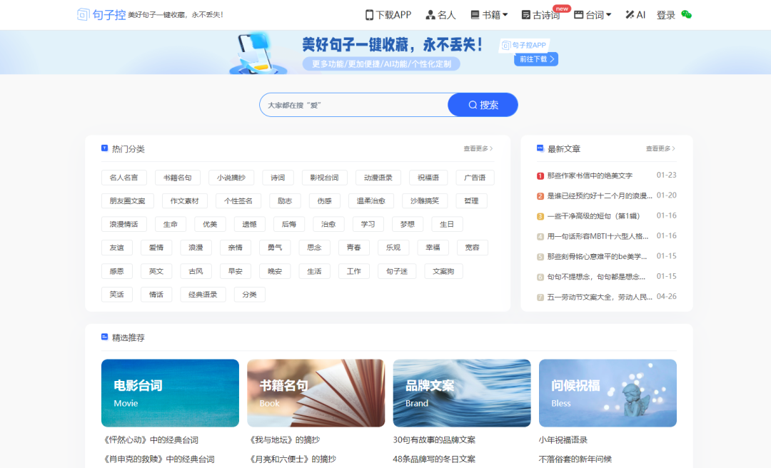Open the AI menu item
This screenshot has width=771, height=468.
[x=635, y=15]
